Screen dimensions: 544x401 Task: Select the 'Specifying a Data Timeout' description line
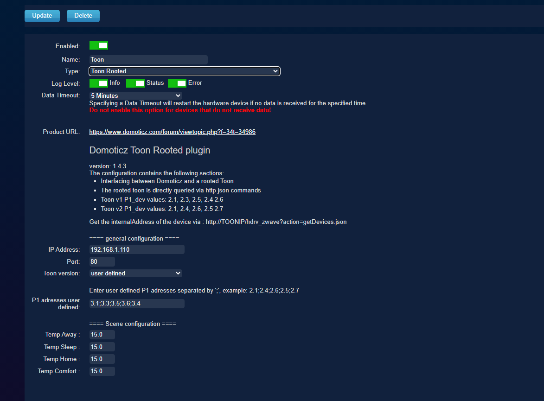click(228, 103)
